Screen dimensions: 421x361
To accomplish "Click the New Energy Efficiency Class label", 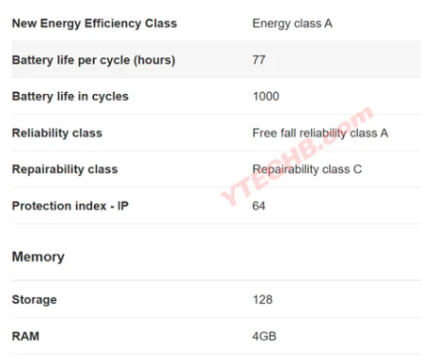I will point(94,24).
